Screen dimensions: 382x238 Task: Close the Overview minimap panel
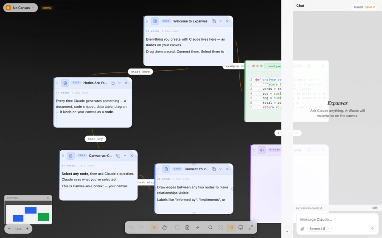pyautogui.click(x=48, y=198)
